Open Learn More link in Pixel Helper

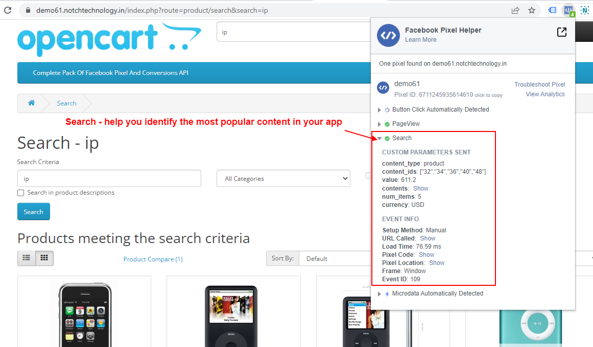pos(420,40)
